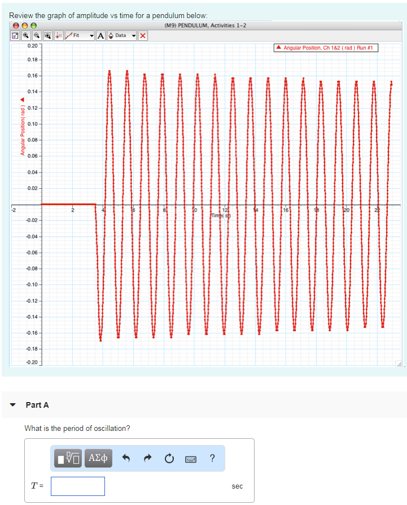Click the redo arrow in answer toolbar

[x=147, y=458]
